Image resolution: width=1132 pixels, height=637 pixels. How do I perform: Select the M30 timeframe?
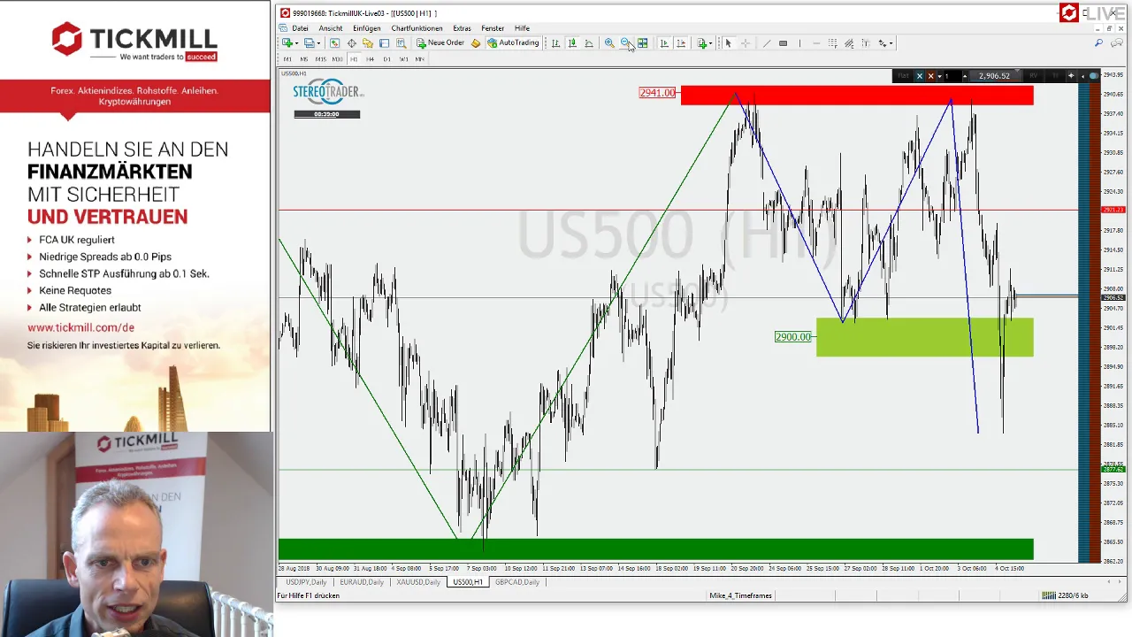click(337, 58)
